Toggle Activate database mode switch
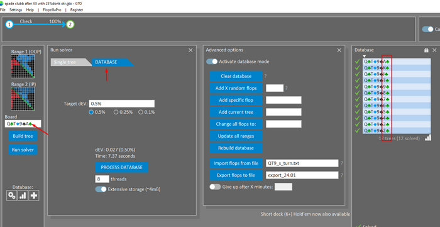This screenshot has width=440, height=227. click(212, 62)
